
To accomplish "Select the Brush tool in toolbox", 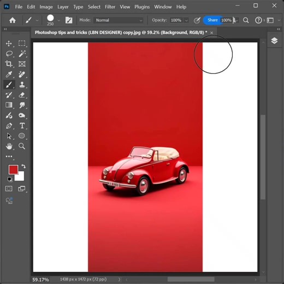I will (x=9, y=85).
